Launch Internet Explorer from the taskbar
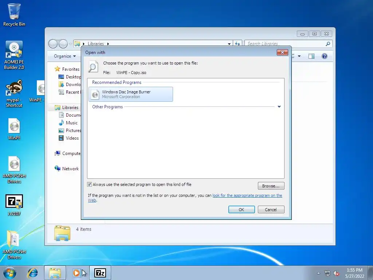373x280 pixels. pos(32,273)
